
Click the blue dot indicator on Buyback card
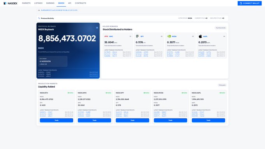tap(97, 28)
